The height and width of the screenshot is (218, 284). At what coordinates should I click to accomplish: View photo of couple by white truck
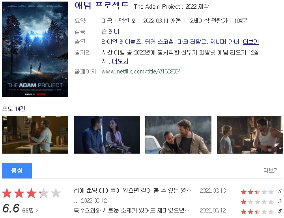pos(178,135)
